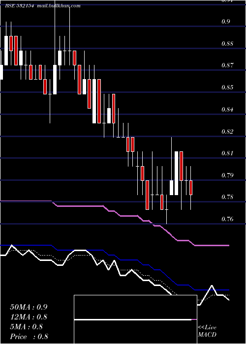Click inside the MACD indicator box
The width and height of the screenshot is (246, 344).
[135, 319]
